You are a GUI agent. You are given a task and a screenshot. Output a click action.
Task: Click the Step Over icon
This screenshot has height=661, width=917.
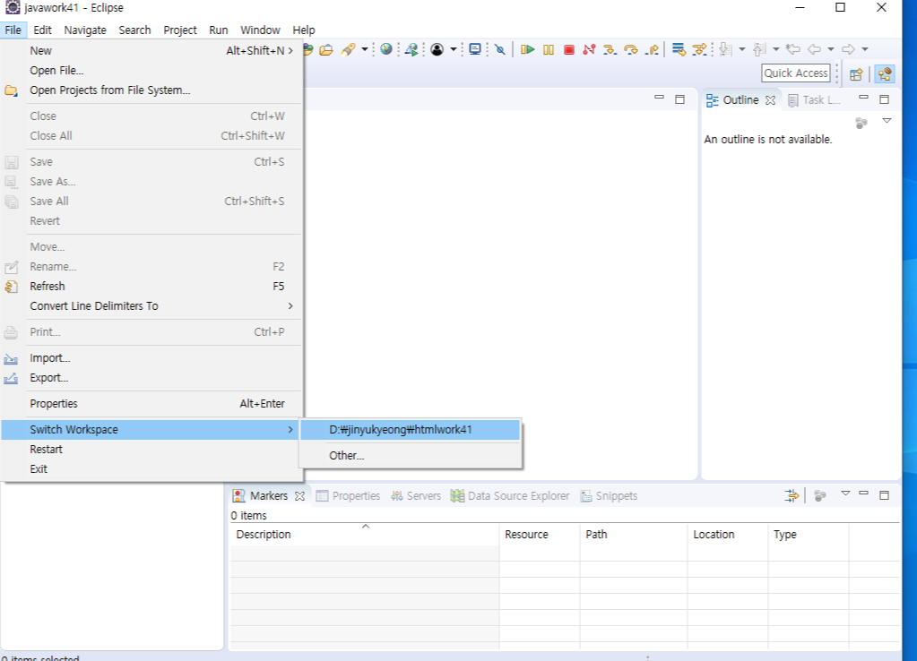(x=630, y=49)
